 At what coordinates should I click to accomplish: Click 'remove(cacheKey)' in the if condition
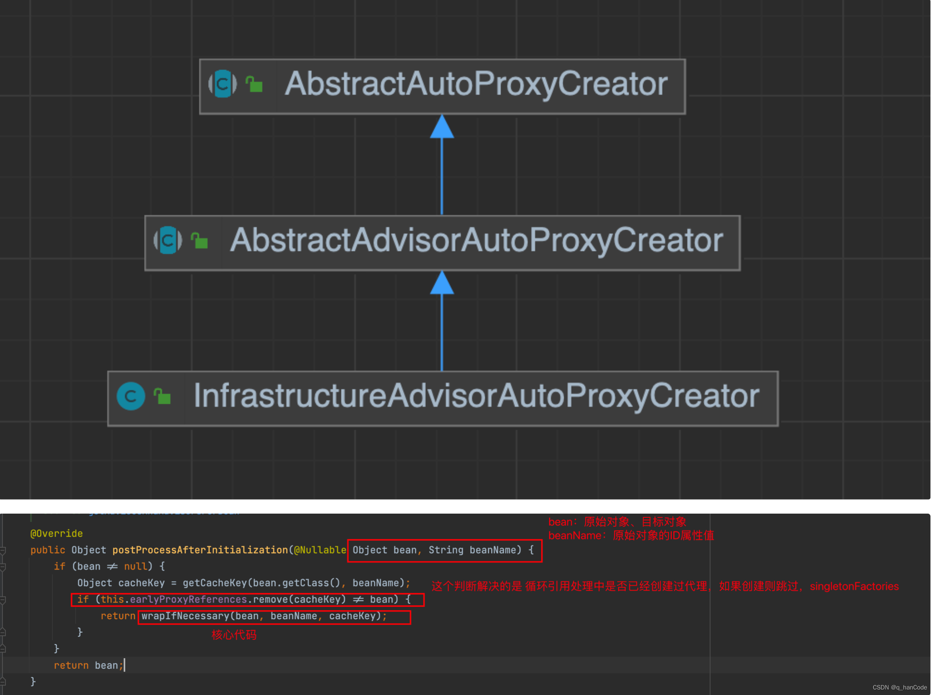[x=299, y=600]
